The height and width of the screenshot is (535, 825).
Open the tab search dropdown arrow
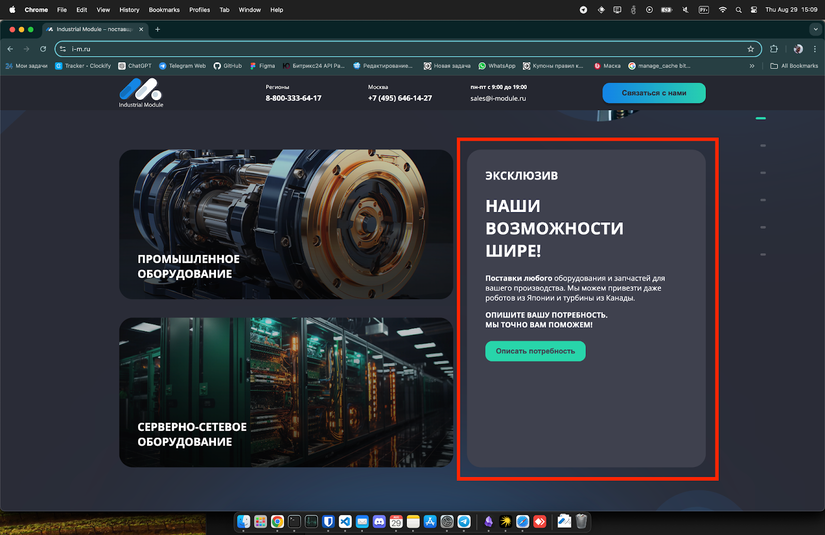pyautogui.click(x=816, y=29)
